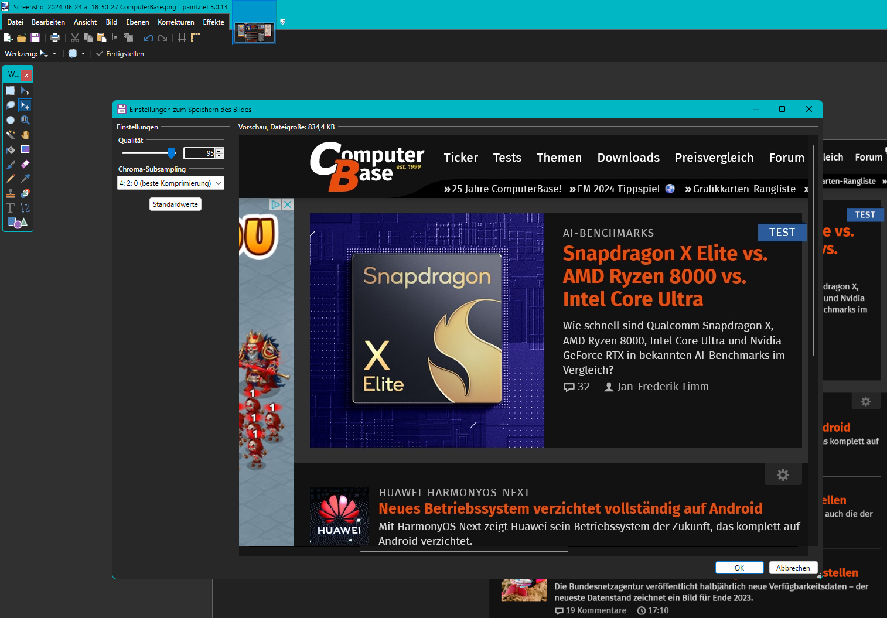887x618 pixels.
Task: Select the Magic Wand tool
Action: coord(11,134)
